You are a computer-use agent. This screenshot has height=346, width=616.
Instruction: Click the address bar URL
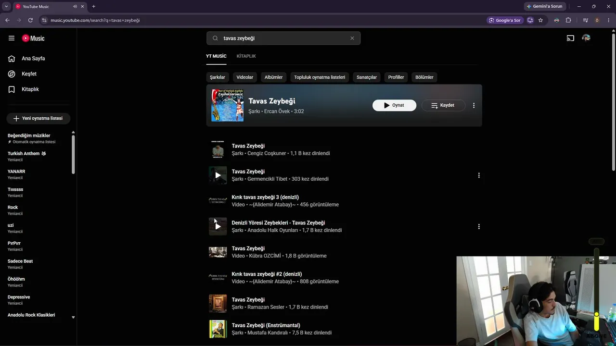point(95,20)
